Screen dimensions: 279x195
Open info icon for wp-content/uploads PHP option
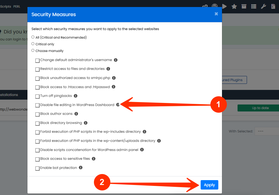(159, 141)
